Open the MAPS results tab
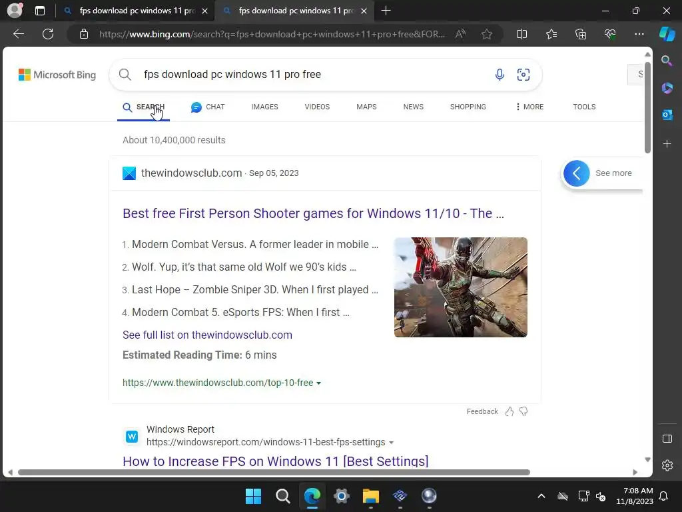This screenshot has height=512, width=682. [366, 107]
